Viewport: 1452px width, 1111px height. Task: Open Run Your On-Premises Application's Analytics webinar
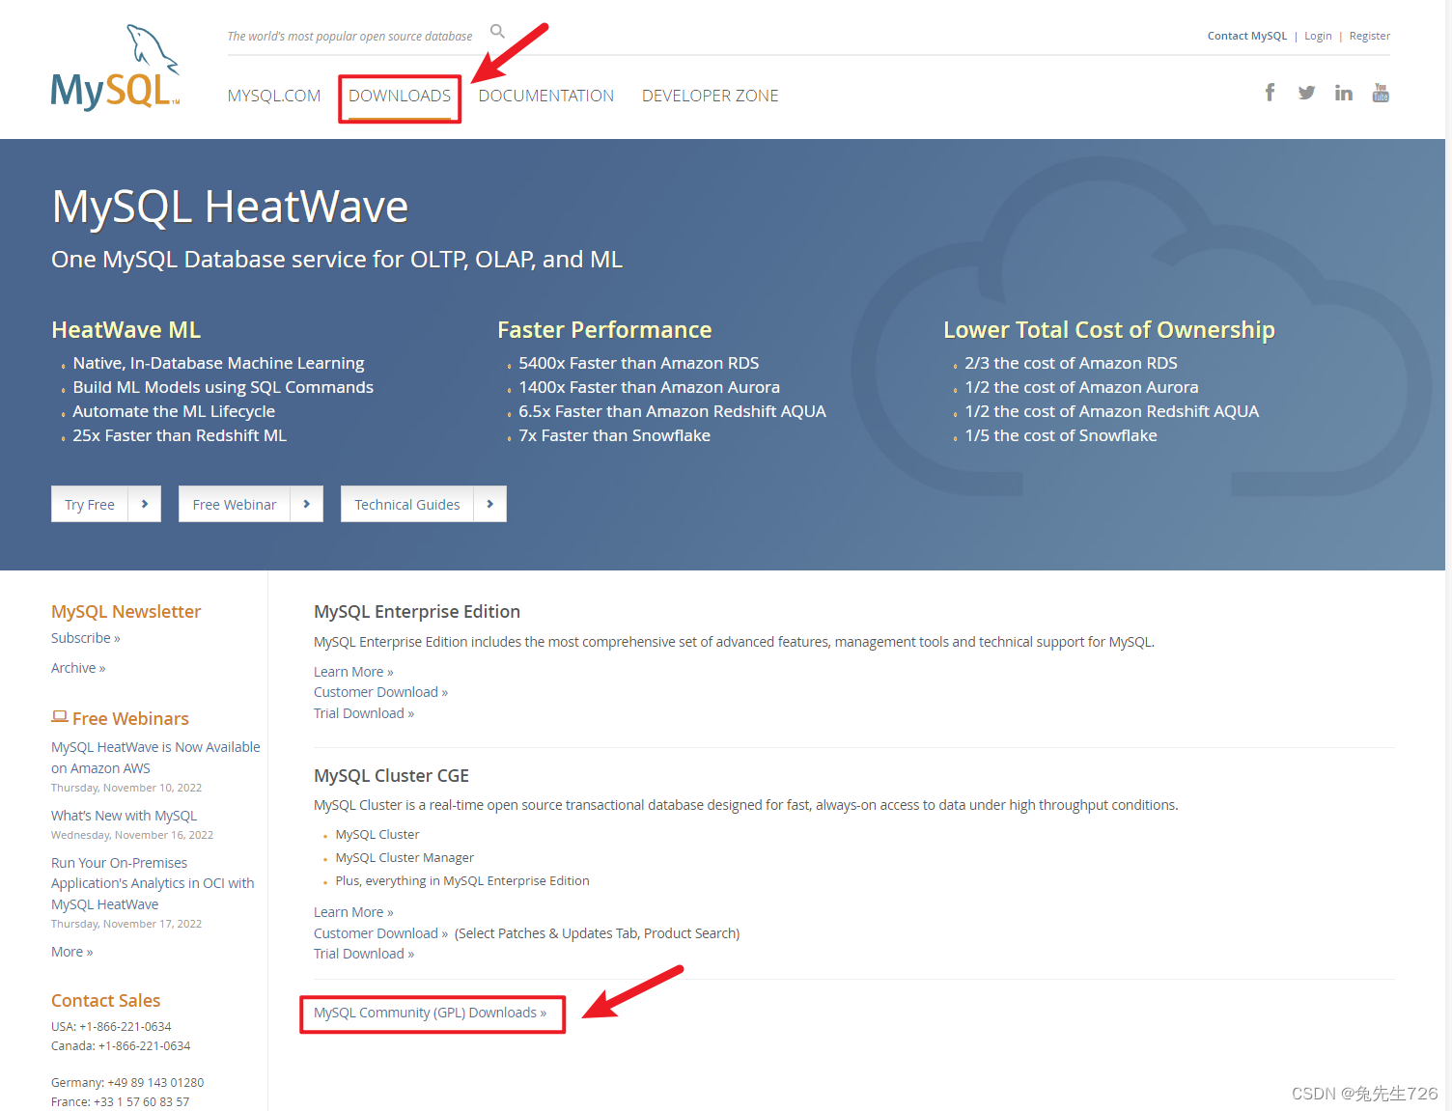(153, 883)
